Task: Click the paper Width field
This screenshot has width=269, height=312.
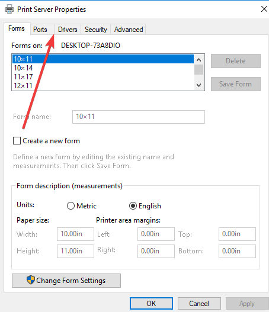Action: pyautogui.click(x=75, y=234)
